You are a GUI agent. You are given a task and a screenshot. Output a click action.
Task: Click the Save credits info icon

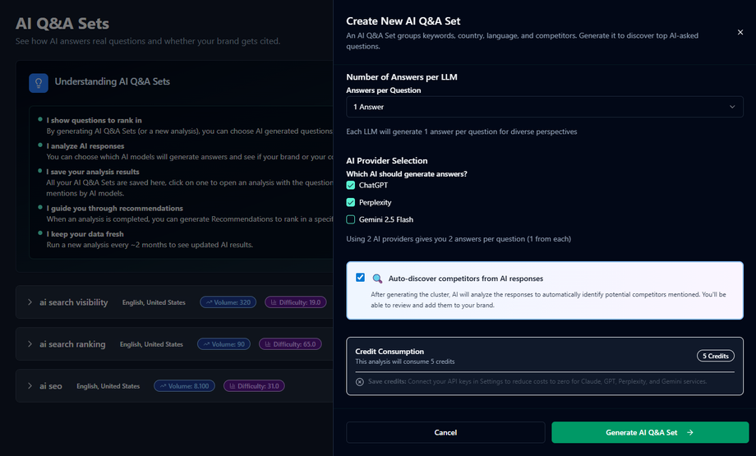pyautogui.click(x=360, y=381)
